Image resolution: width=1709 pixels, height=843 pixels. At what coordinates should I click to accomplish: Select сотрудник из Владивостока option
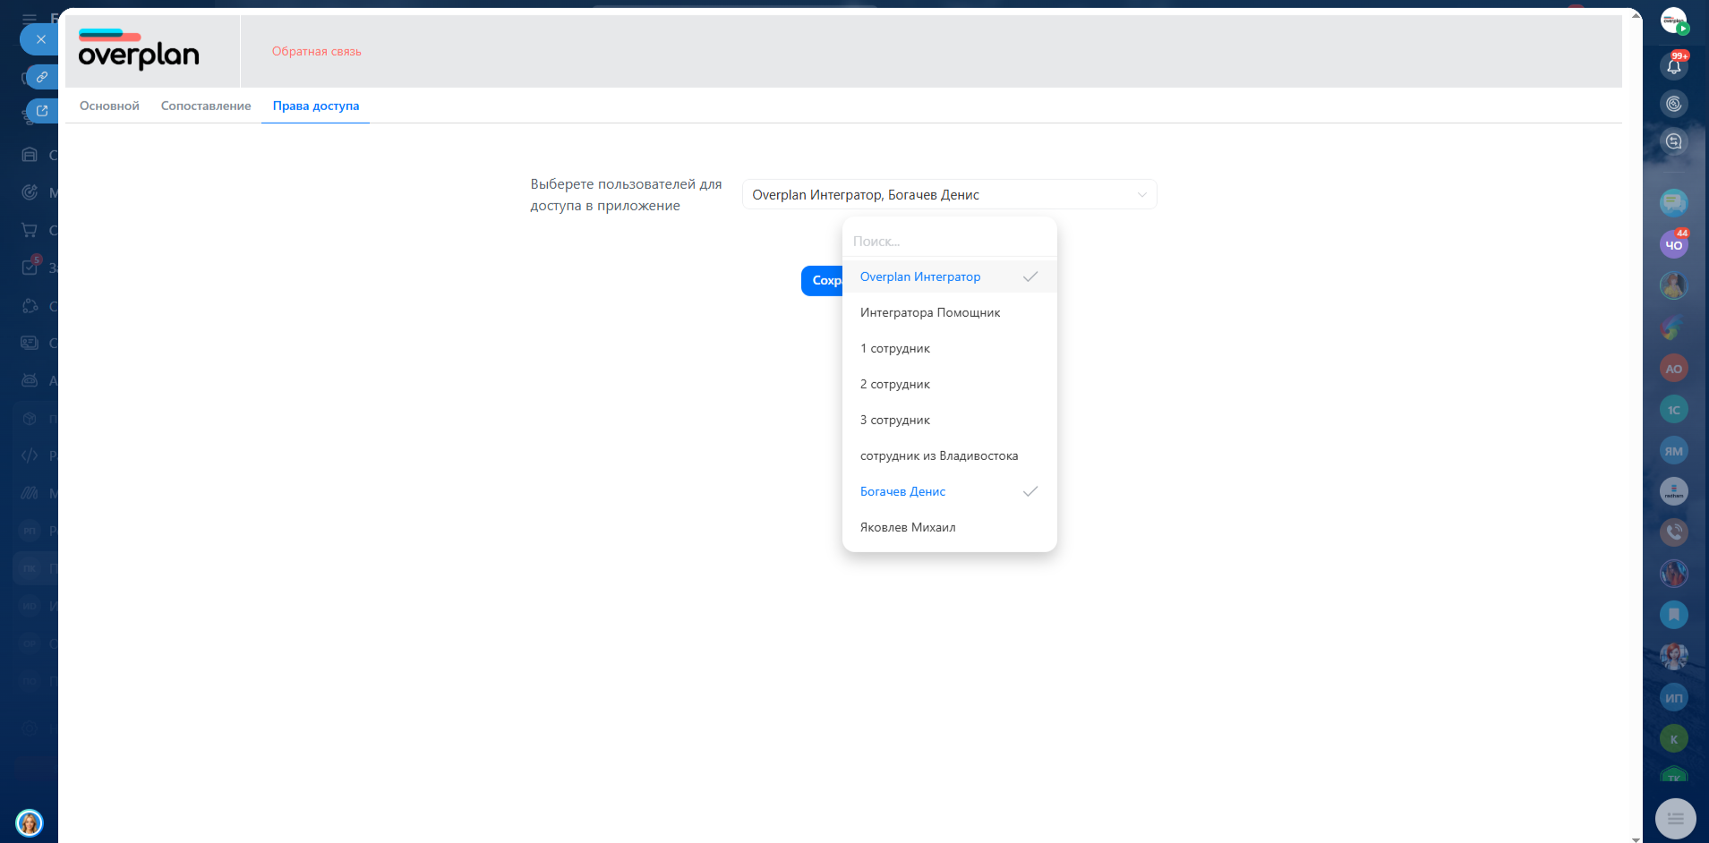click(949, 456)
